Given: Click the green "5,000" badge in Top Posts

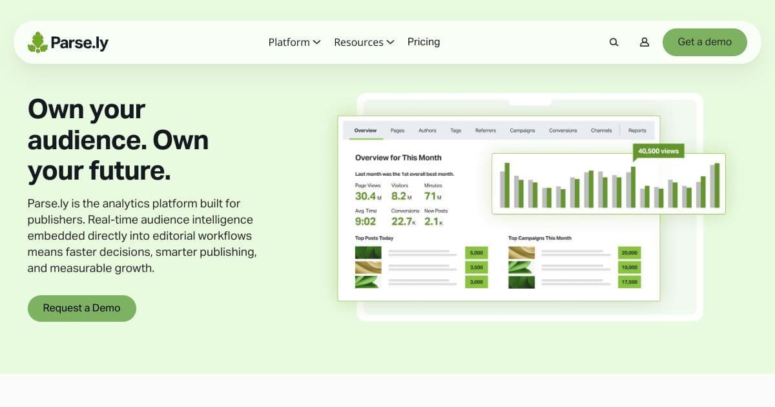Looking at the screenshot, I should (476, 253).
